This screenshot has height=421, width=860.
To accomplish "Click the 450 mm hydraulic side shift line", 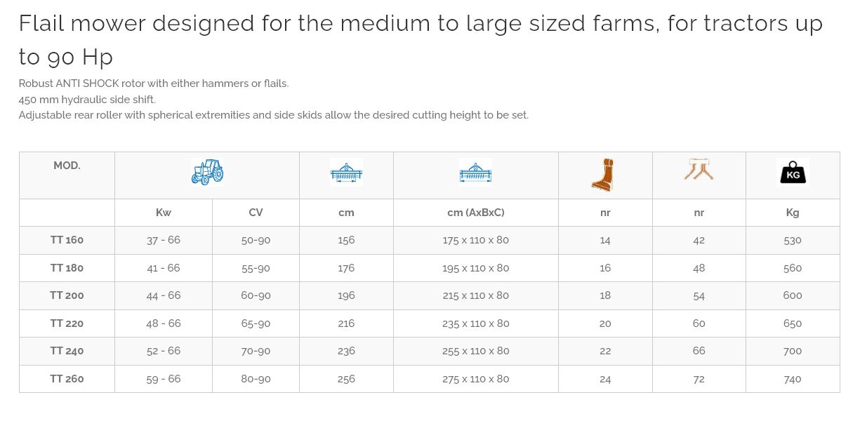I will click(x=87, y=100).
